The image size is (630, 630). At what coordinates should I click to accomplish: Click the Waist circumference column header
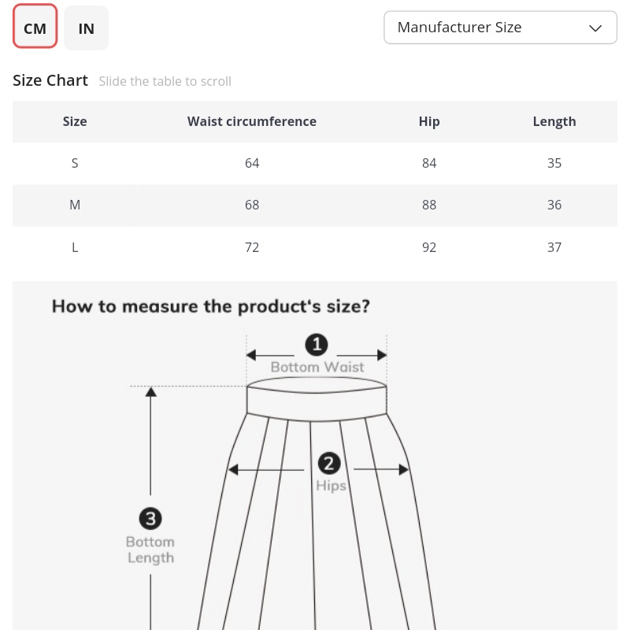[x=252, y=121]
